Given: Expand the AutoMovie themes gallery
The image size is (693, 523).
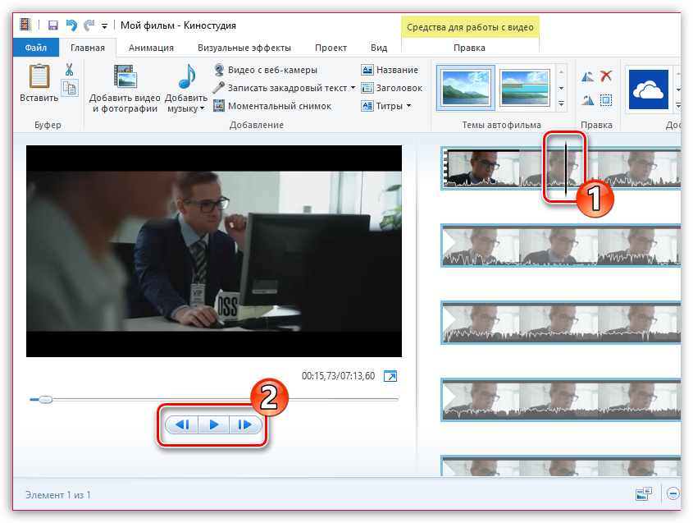Looking at the screenshot, I should [561, 104].
